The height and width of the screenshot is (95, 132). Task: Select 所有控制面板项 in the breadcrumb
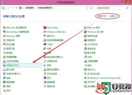tap(45, 8)
